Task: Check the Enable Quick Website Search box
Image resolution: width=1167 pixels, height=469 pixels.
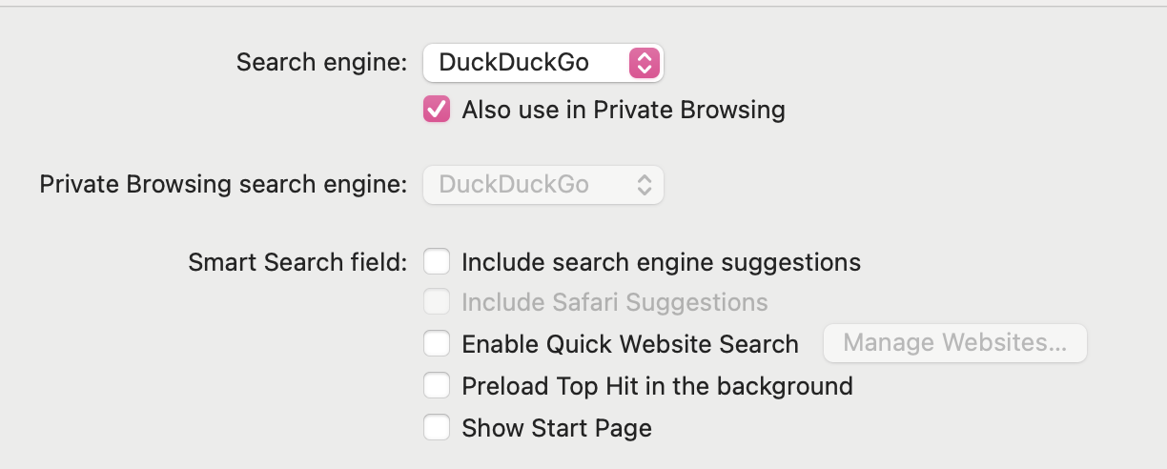Action: coord(437,343)
